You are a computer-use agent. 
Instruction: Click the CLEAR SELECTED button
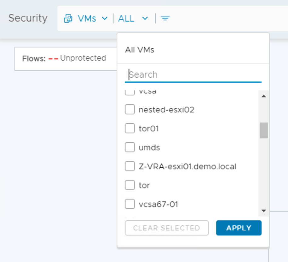(167, 228)
